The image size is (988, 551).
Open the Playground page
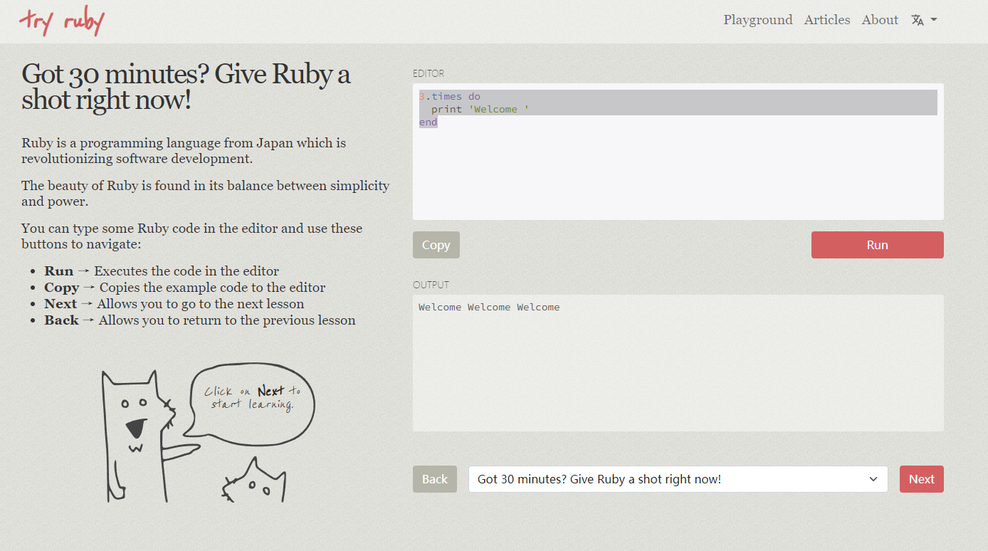tap(758, 20)
